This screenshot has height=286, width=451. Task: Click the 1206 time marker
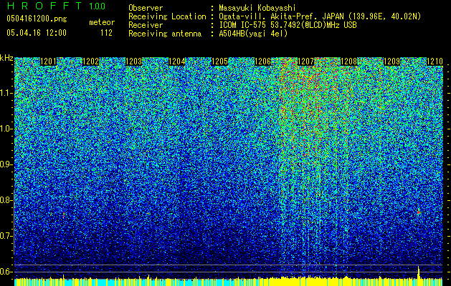pos(262,61)
